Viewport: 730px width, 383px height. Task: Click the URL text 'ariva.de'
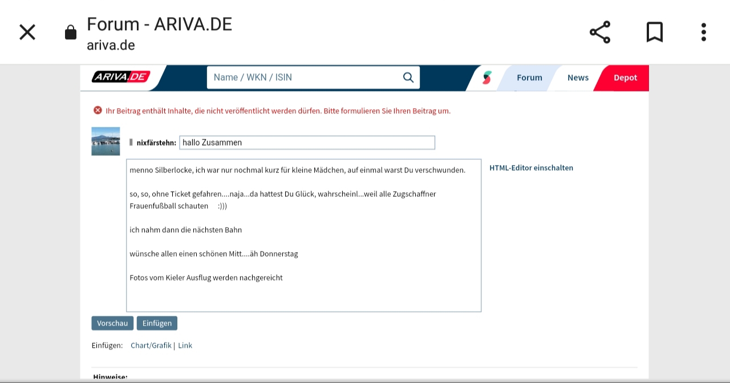click(111, 46)
